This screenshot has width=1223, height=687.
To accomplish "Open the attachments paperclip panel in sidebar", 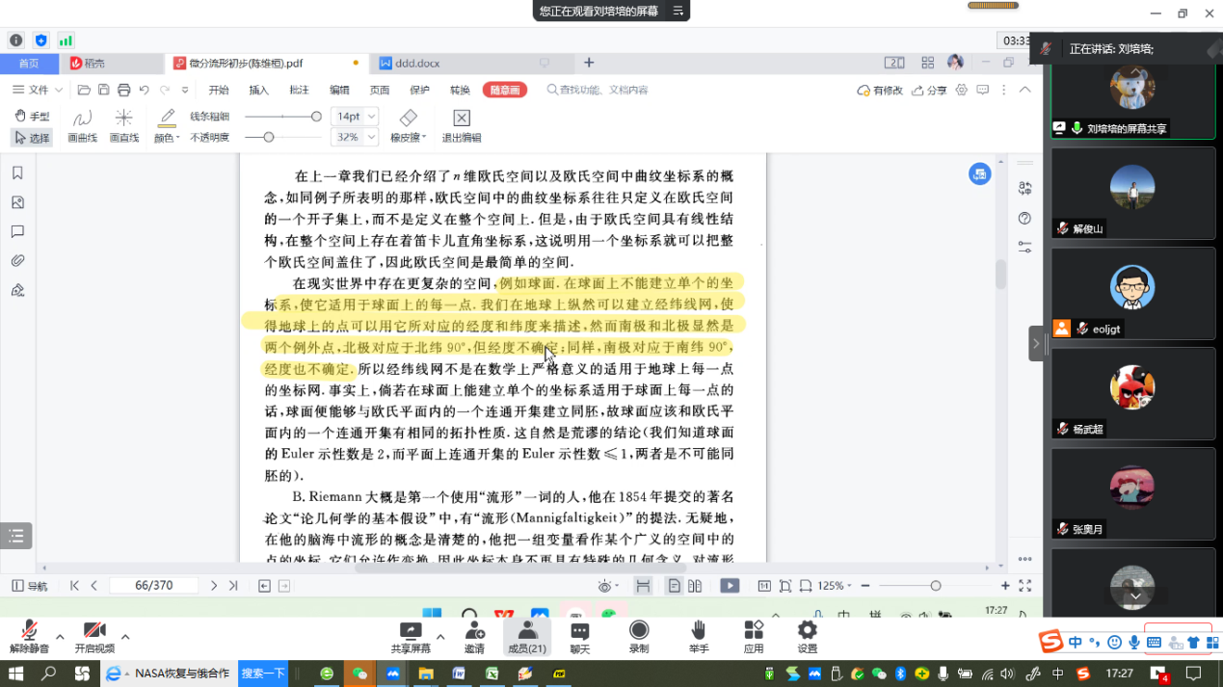I will [17, 260].
